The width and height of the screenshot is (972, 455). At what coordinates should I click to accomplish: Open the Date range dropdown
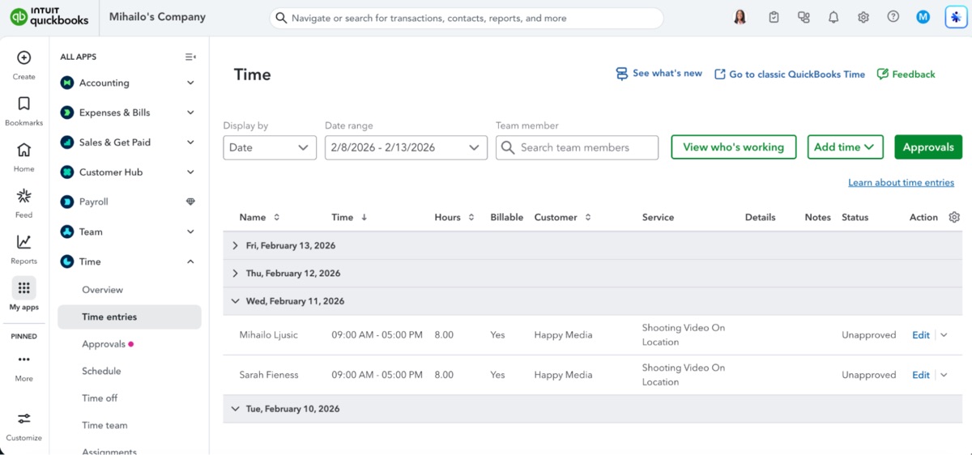(x=406, y=147)
